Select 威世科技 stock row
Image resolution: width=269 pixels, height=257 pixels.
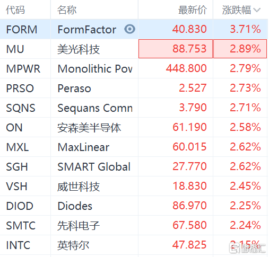(x=134, y=186)
